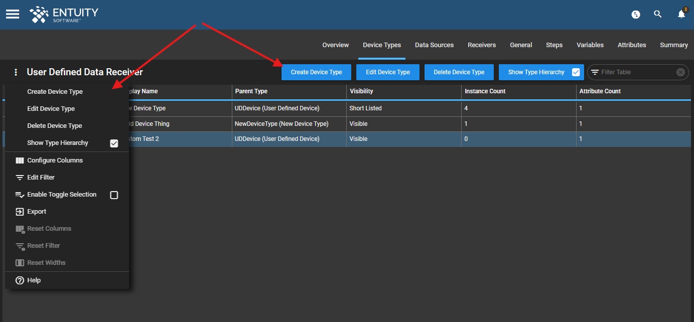Open the hamburger main menu
Screen dimensions: 694x322
pyautogui.click(x=13, y=14)
